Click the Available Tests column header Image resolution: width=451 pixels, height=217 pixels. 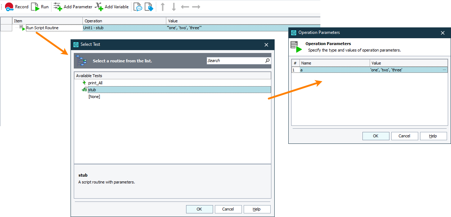click(x=172, y=76)
